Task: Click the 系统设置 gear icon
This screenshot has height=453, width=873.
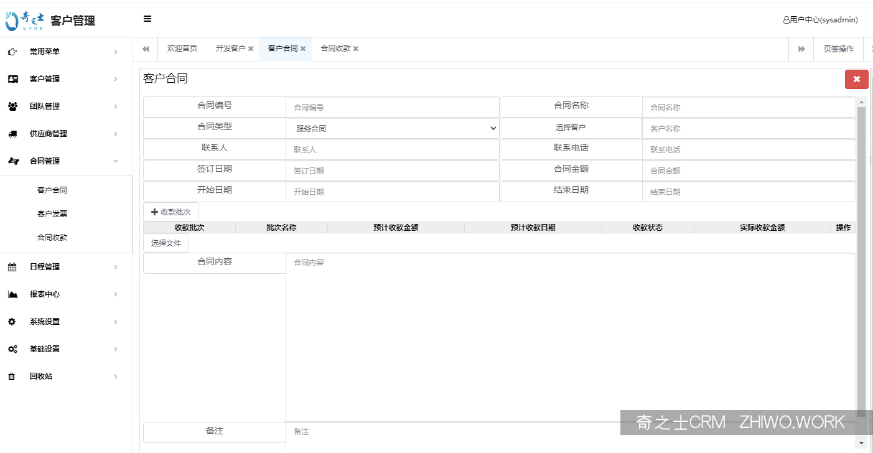Action: click(12, 321)
